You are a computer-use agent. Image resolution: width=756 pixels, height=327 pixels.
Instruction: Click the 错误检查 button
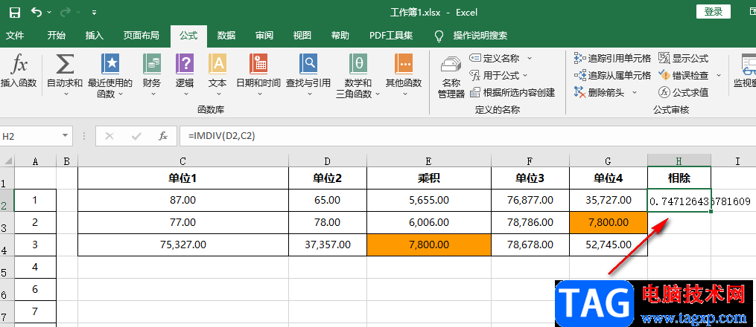684,76
